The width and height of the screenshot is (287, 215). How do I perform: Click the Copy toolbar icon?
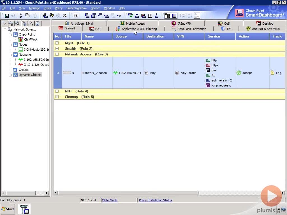coord(27,16)
